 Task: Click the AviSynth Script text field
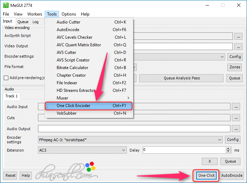183,36
